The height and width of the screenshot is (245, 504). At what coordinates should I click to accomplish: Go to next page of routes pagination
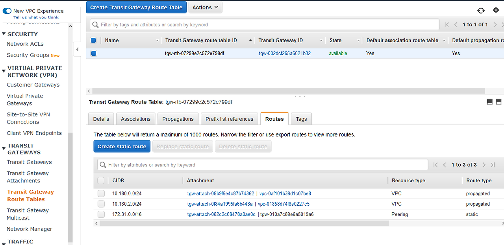pyautogui.click(x=484, y=165)
